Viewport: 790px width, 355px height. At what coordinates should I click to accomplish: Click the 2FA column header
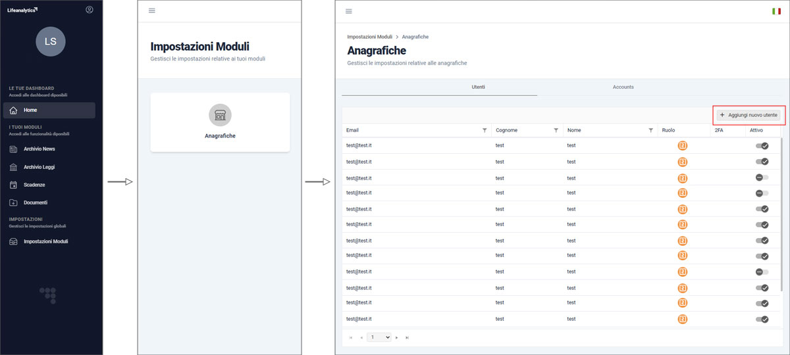(718, 130)
